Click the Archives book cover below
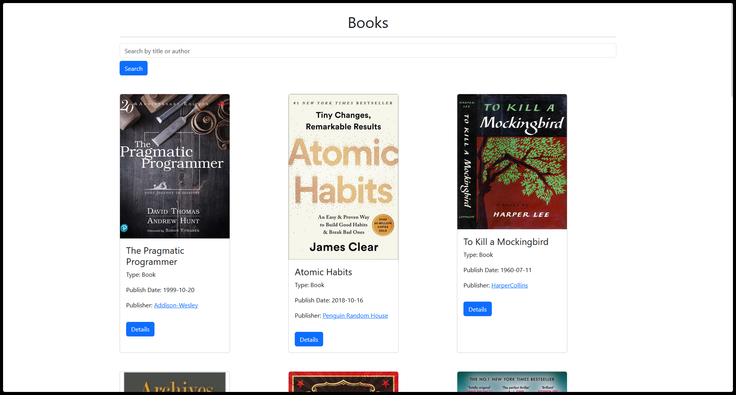This screenshot has height=395, width=736. [174, 383]
